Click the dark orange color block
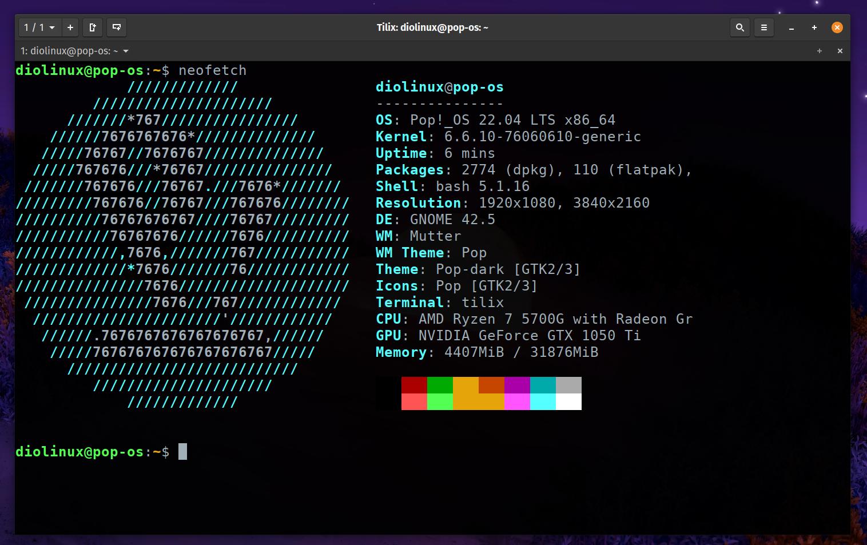 (491, 385)
